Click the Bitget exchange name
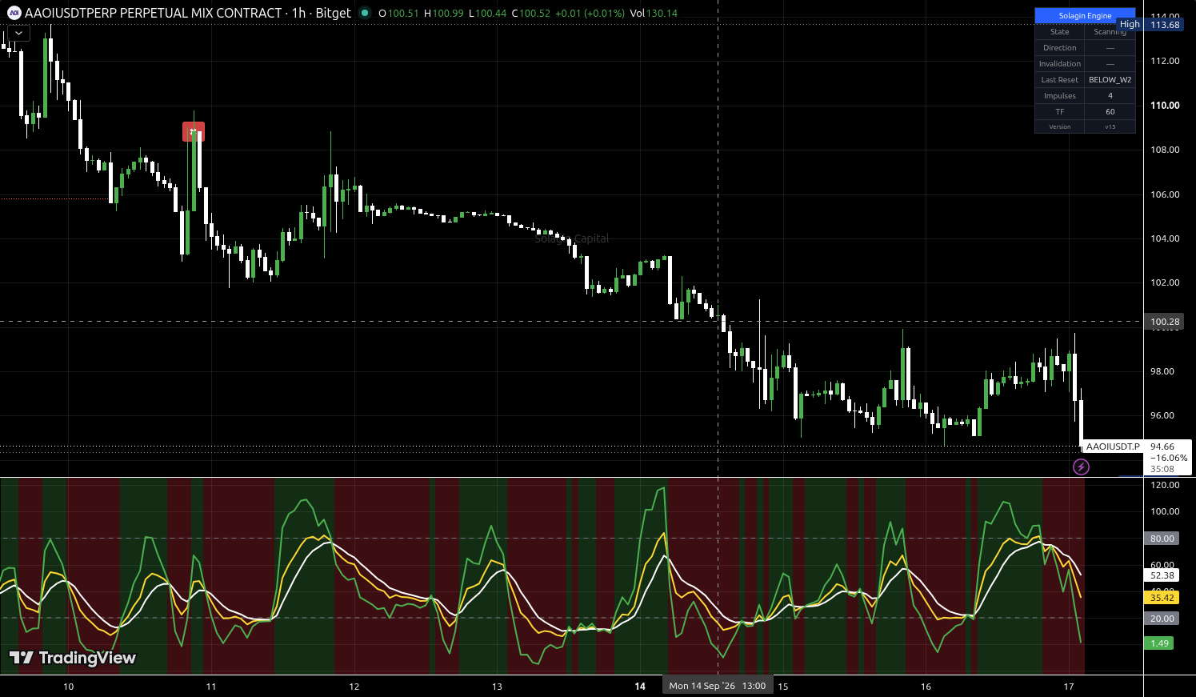The image size is (1196, 697). 334,13
